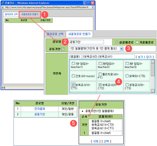Close the Internet Explorer window

pyautogui.click(x=93, y=3)
